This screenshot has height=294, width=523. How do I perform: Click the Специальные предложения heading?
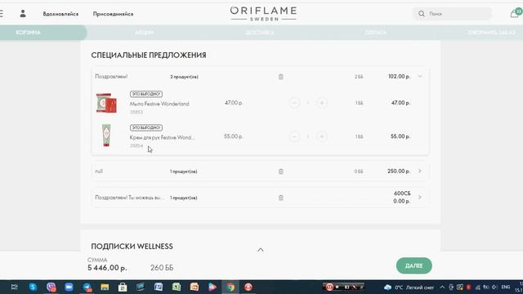149,56
